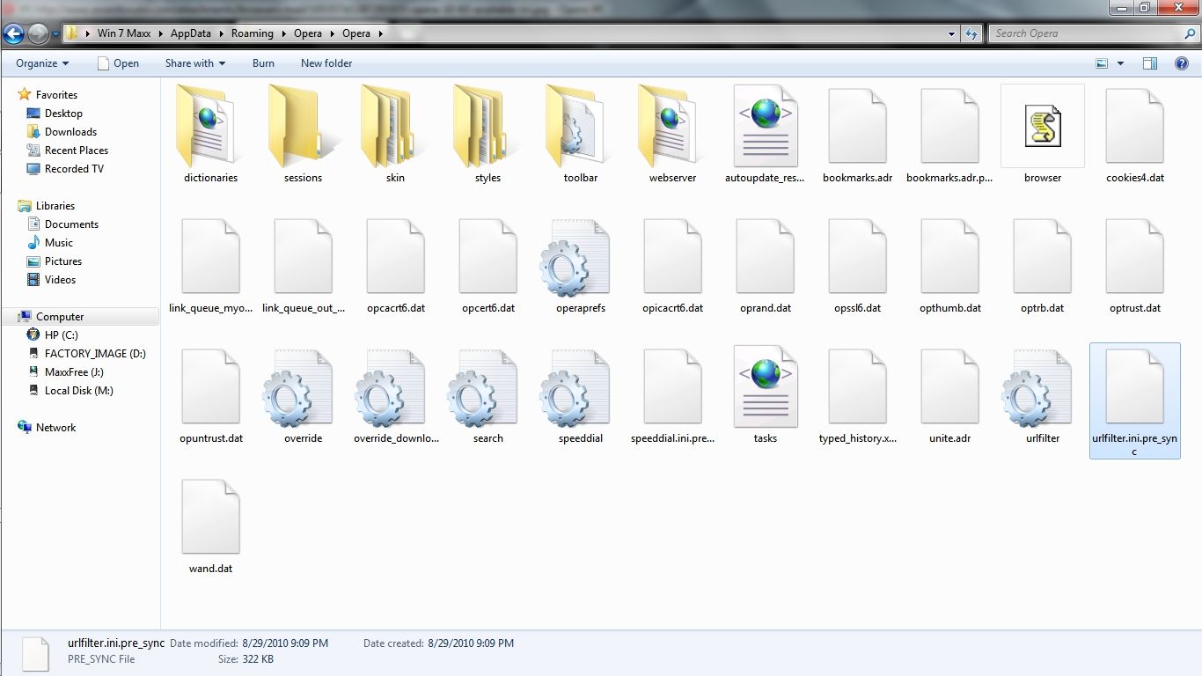The height and width of the screenshot is (676, 1202).
Task: Select HP (C:) drive in navigation pane
Action: 61,335
